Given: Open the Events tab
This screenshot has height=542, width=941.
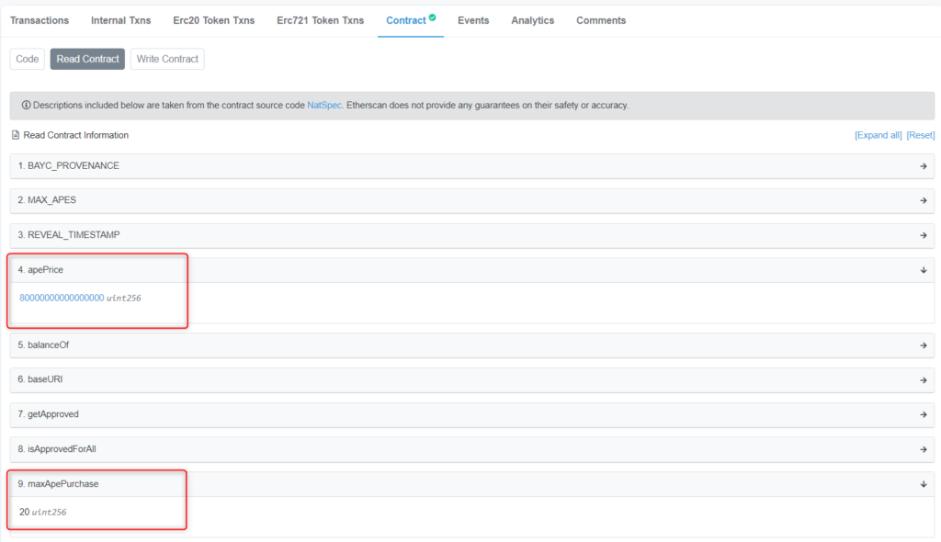Looking at the screenshot, I should pos(473,20).
